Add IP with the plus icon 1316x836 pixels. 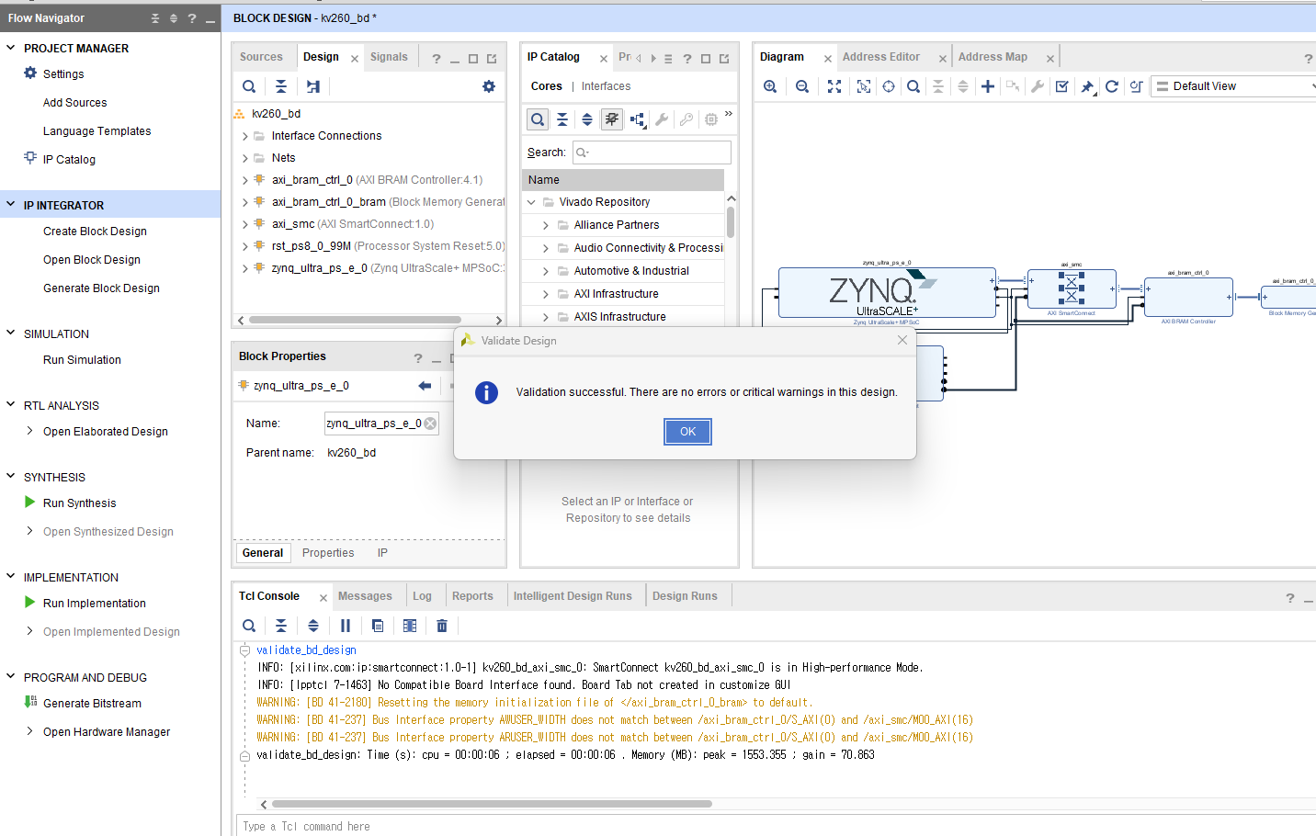[988, 86]
